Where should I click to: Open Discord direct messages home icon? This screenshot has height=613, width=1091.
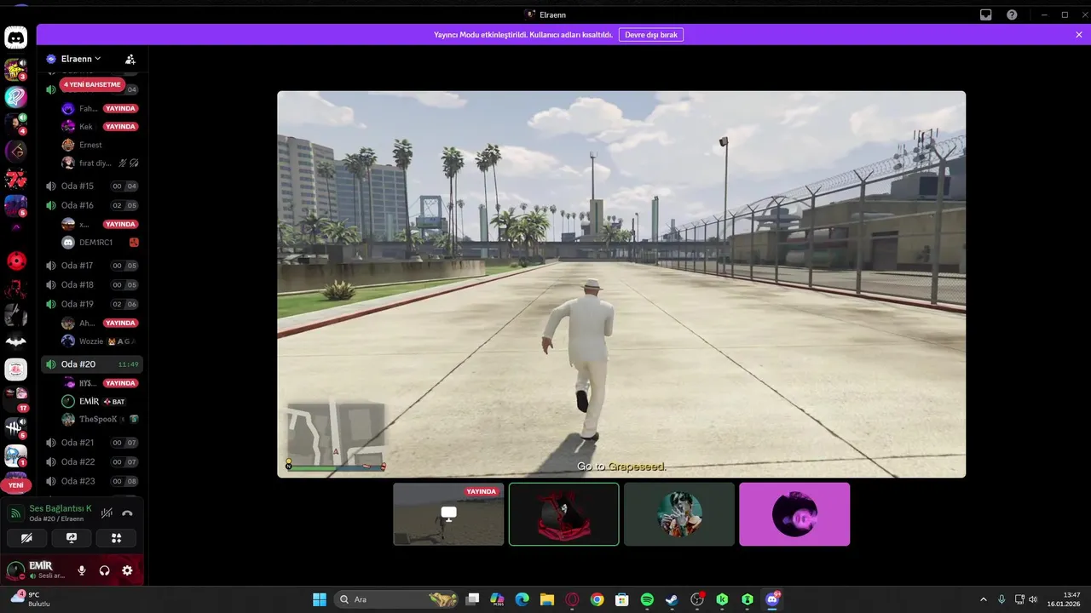[x=15, y=37]
